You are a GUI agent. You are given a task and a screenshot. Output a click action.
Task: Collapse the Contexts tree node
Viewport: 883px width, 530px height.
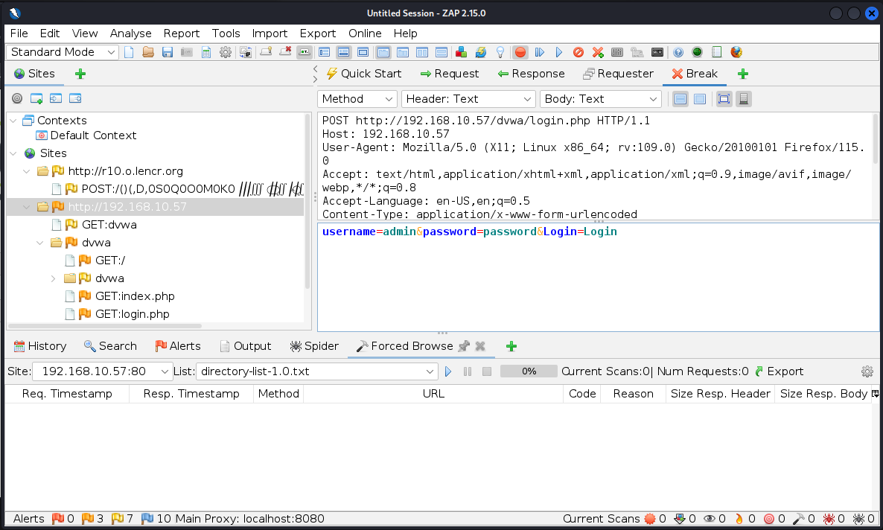(13, 121)
